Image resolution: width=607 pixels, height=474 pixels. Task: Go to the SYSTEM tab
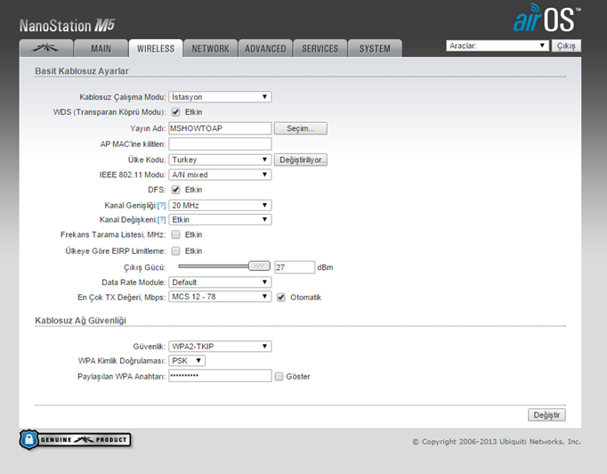[x=375, y=48]
